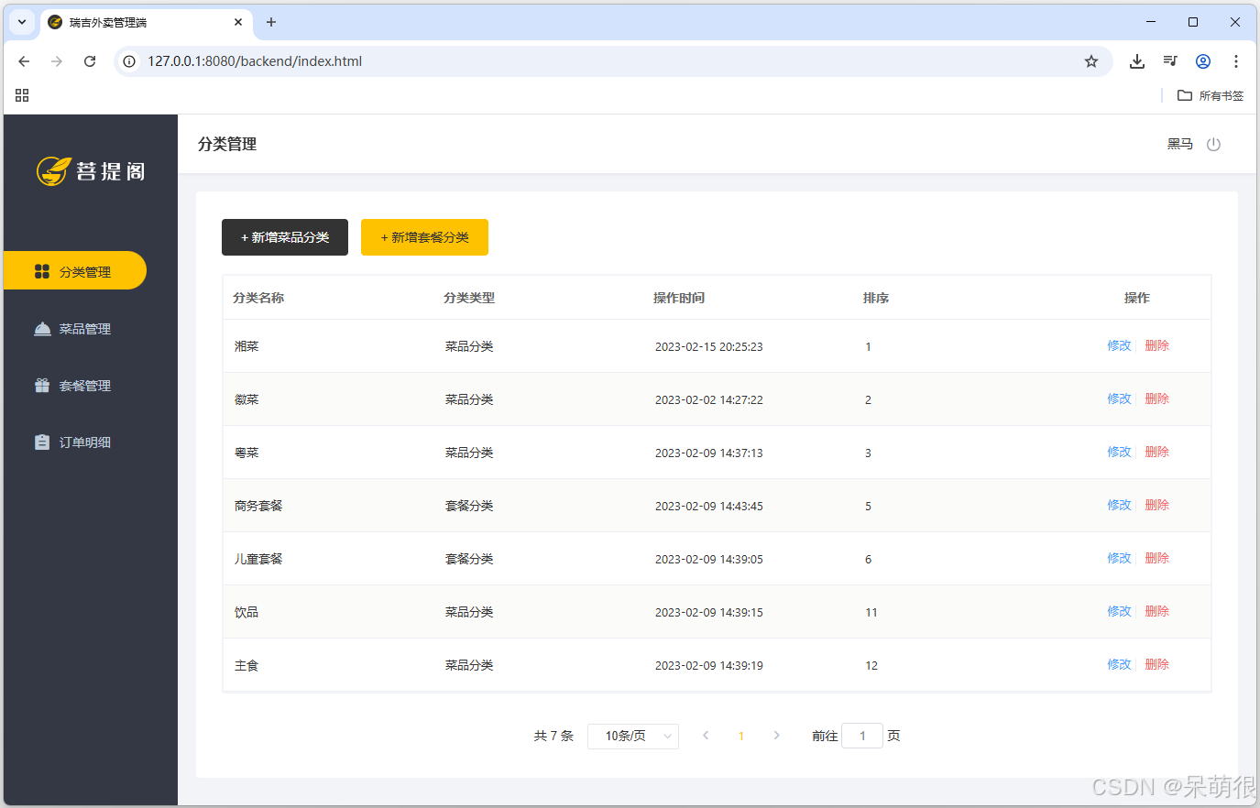Click the 前往 page number input field
The height and width of the screenshot is (808, 1260).
pos(862,736)
